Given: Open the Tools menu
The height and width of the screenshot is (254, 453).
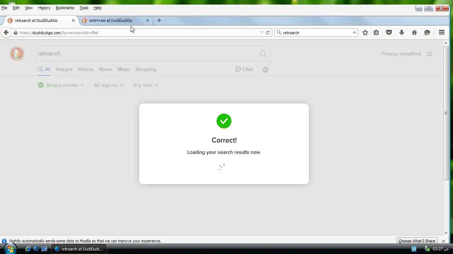Looking at the screenshot, I should (x=84, y=8).
